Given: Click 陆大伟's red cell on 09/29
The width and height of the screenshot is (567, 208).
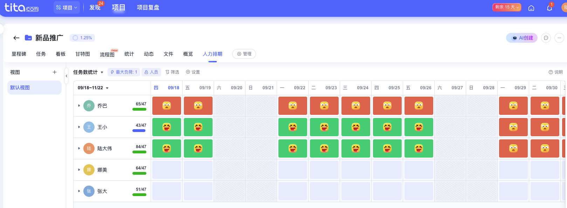Looking at the screenshot, I should [x=513, y=148].
